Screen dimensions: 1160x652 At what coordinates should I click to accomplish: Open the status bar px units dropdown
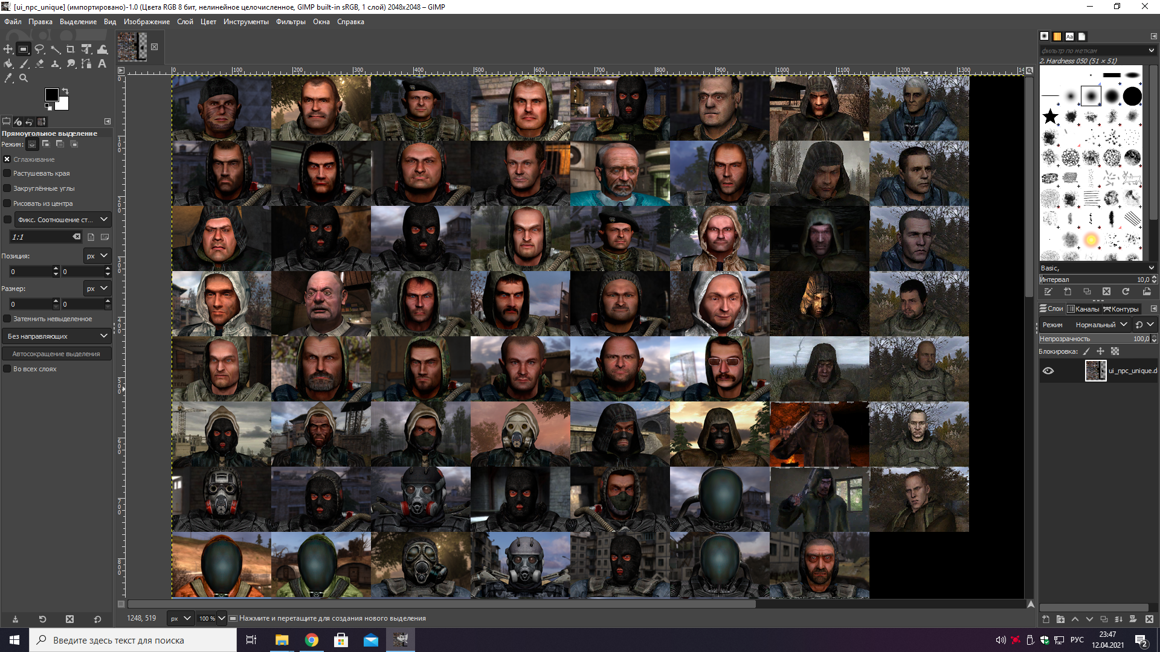point(180,618)
